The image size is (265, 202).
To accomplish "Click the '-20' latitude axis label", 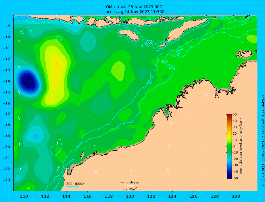I will [x=7, y=147].
